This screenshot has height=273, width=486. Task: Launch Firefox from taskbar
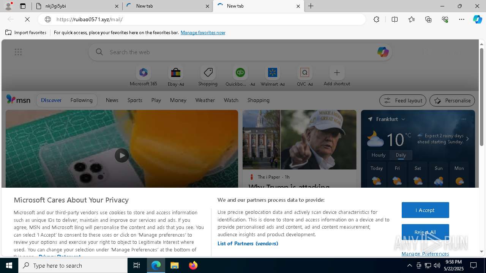193,265
